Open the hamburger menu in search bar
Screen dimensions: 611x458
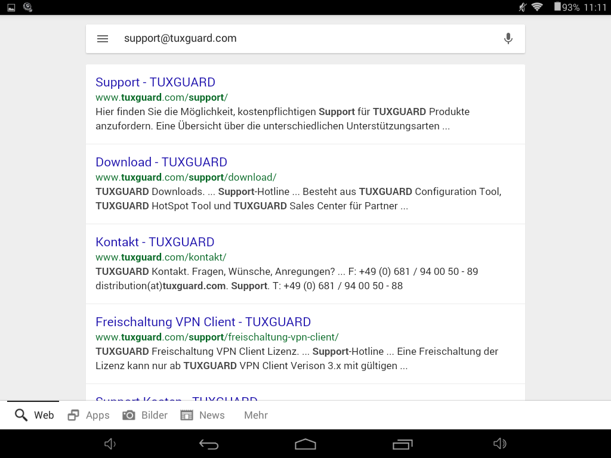(103, 39)
